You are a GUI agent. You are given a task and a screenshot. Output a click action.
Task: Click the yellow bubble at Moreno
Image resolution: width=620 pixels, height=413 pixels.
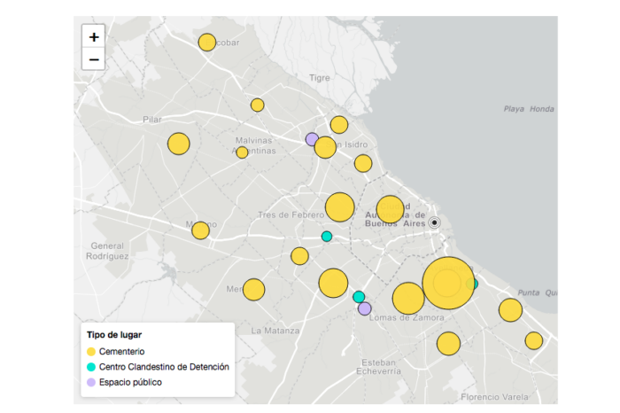click(x=200, y=230)
